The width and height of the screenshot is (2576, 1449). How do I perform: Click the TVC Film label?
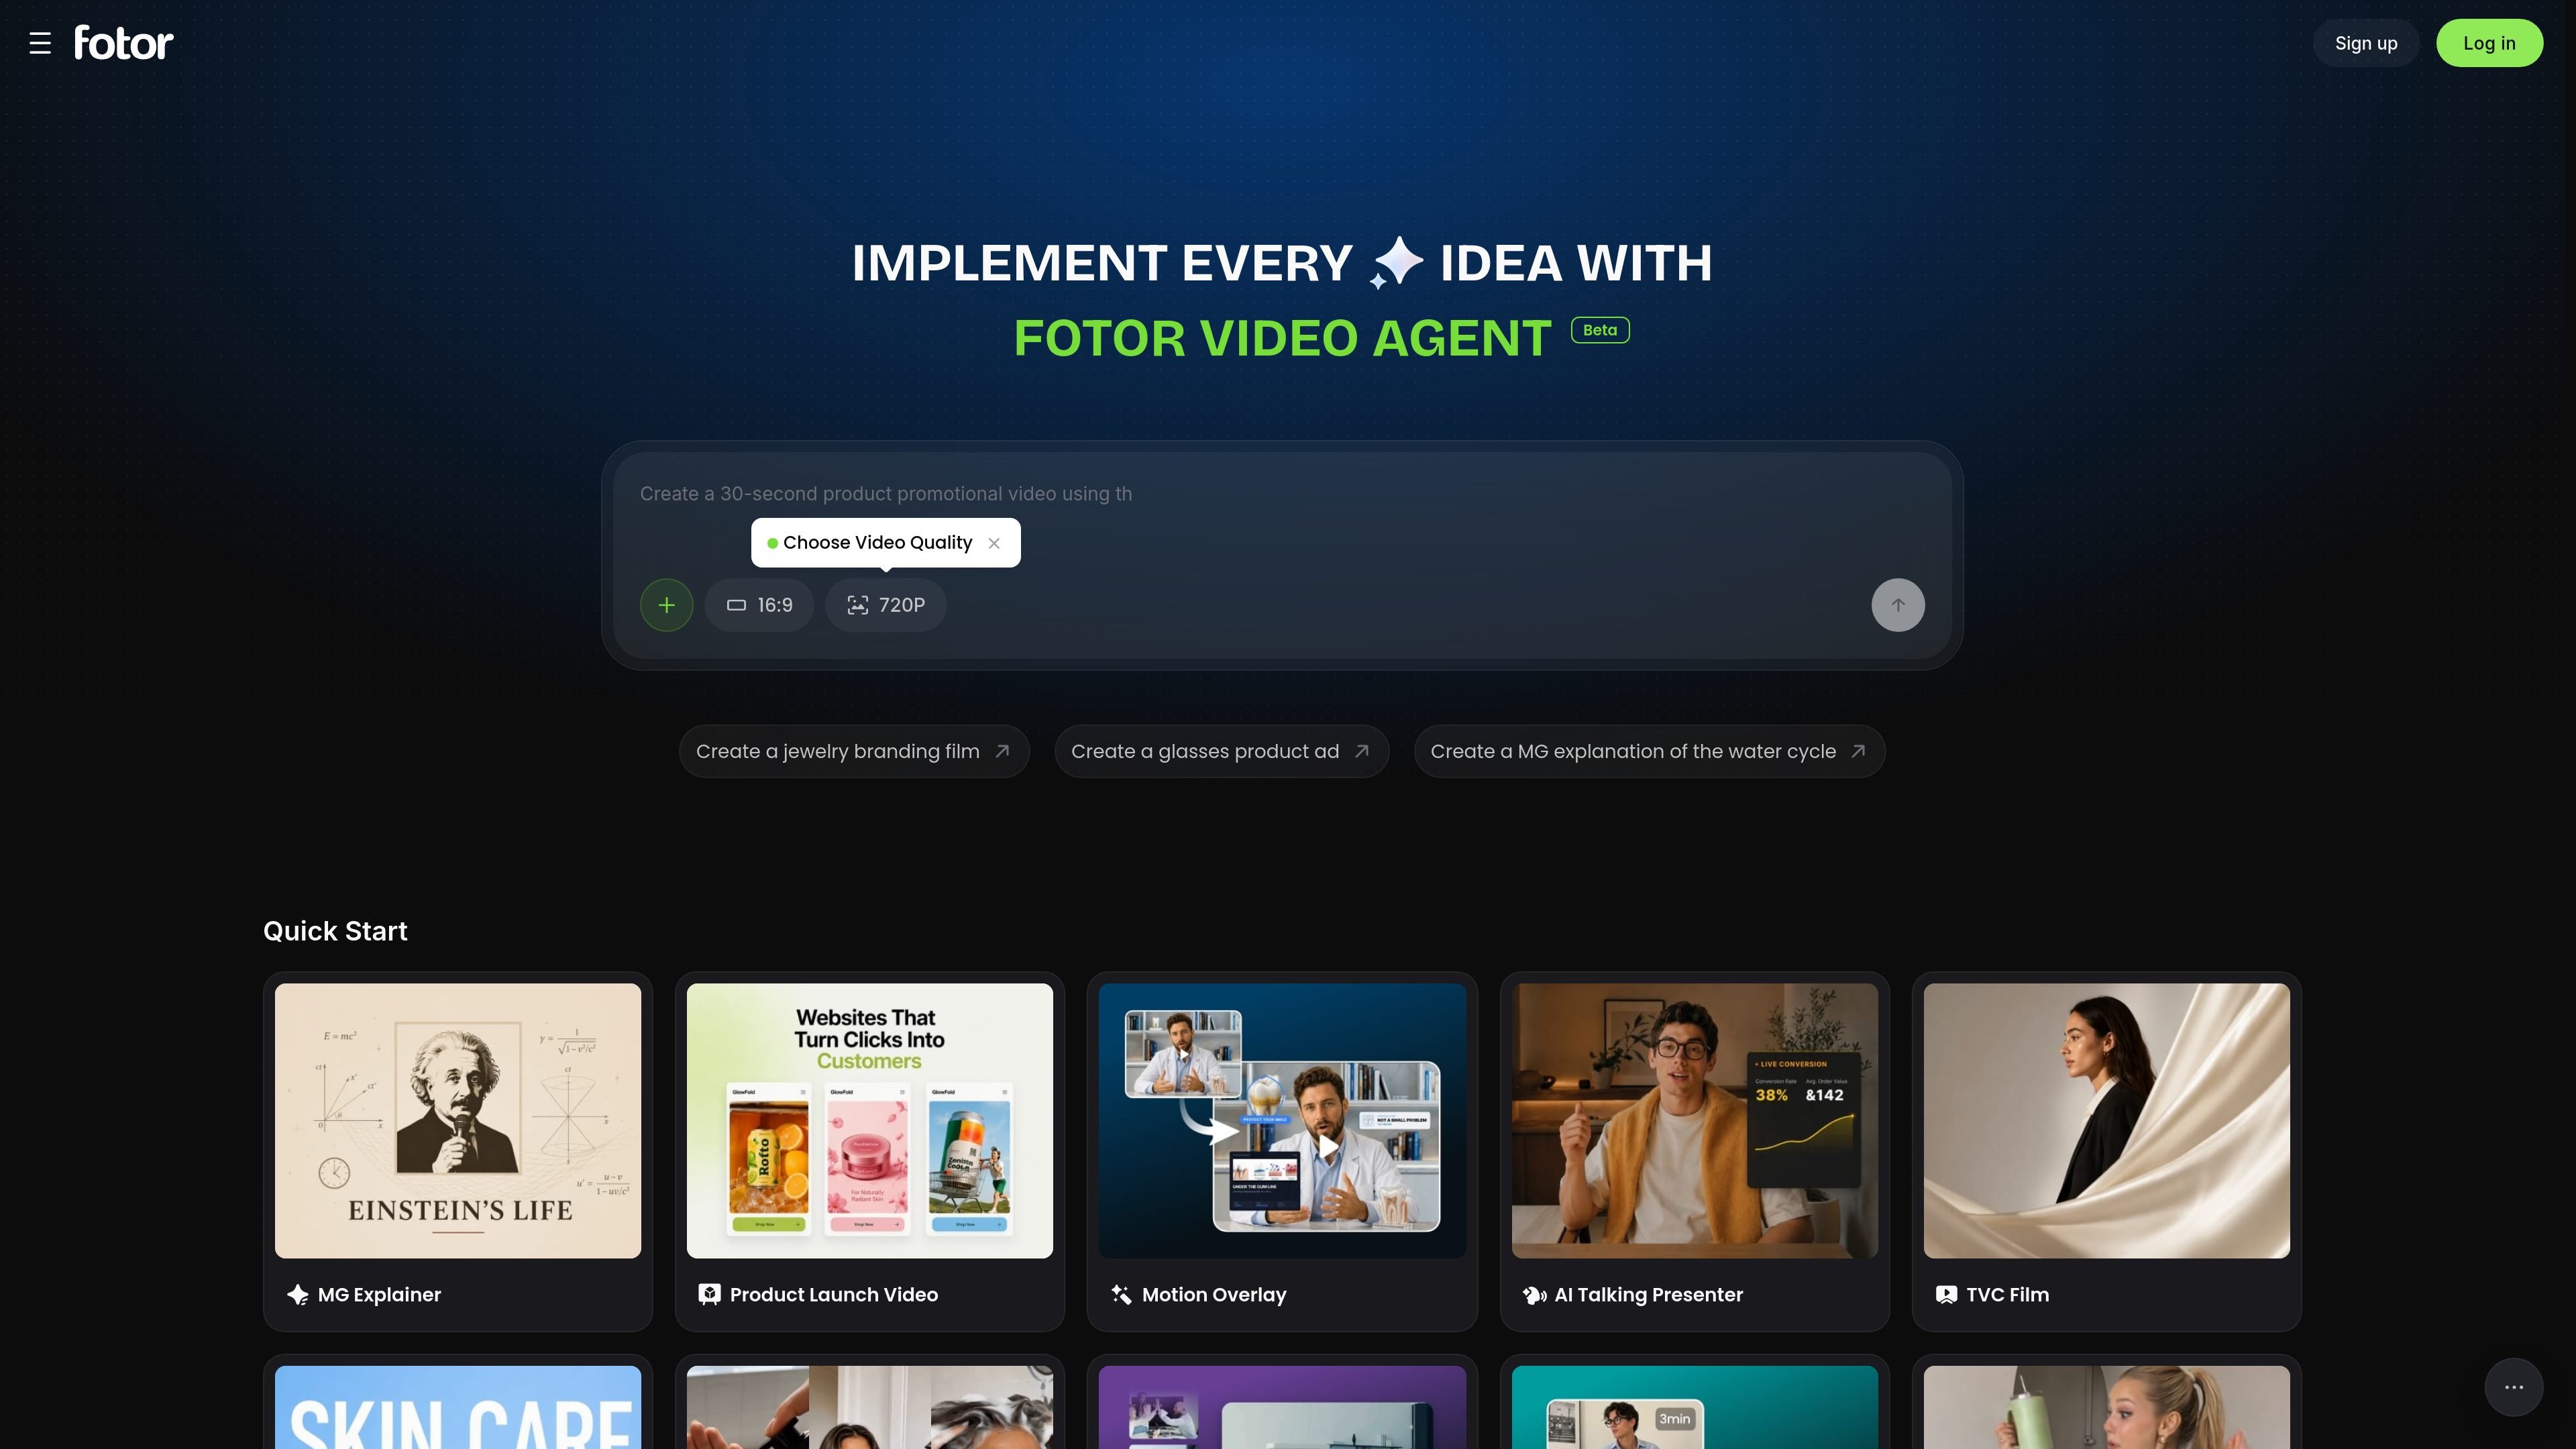pyautogui.click(x=2007, y=1295)
